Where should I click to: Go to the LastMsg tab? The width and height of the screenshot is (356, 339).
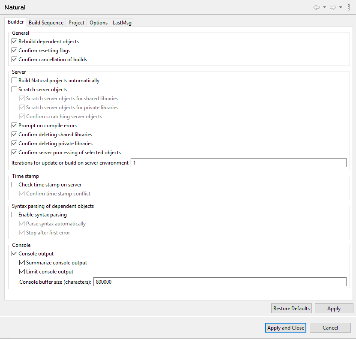122,23
